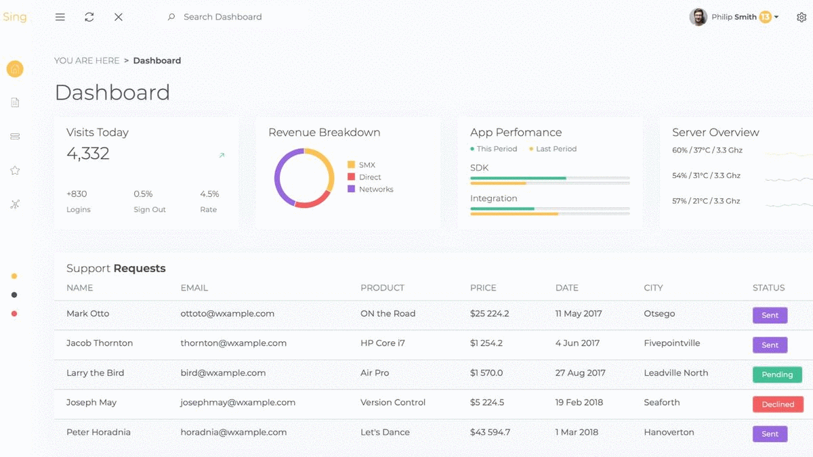Click Philip Smith's avatar photo

pos(698,16)
